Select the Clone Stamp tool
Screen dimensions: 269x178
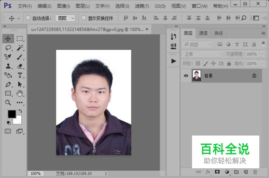8,66
